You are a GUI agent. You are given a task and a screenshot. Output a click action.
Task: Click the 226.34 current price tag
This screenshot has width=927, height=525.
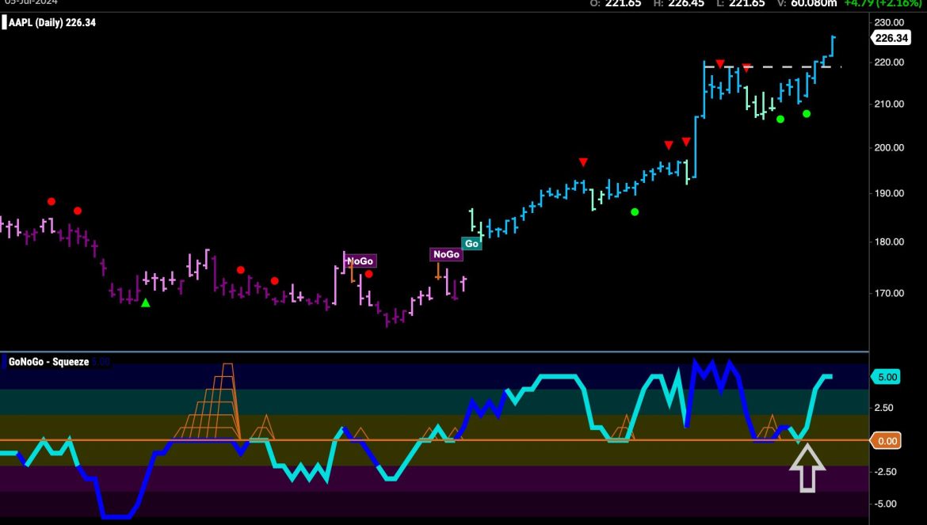(891, 38)
